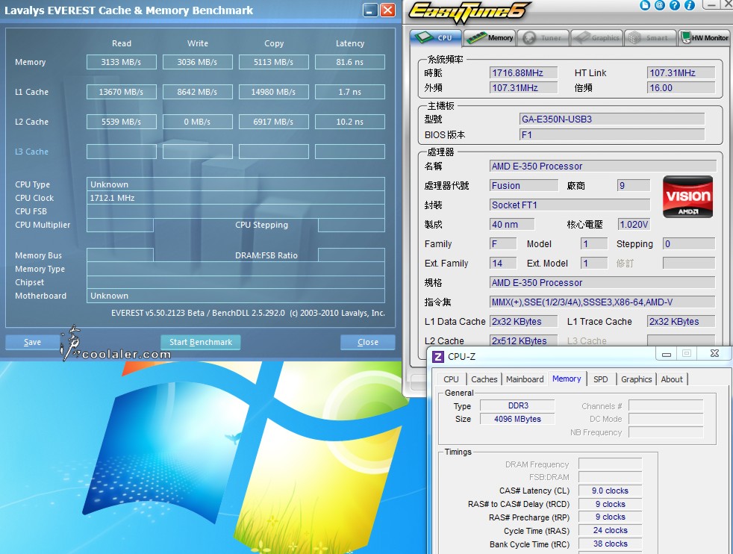
Task: Open the CPU-Z SPD tab
Action: pyautogui.click(x=601, y=379)
